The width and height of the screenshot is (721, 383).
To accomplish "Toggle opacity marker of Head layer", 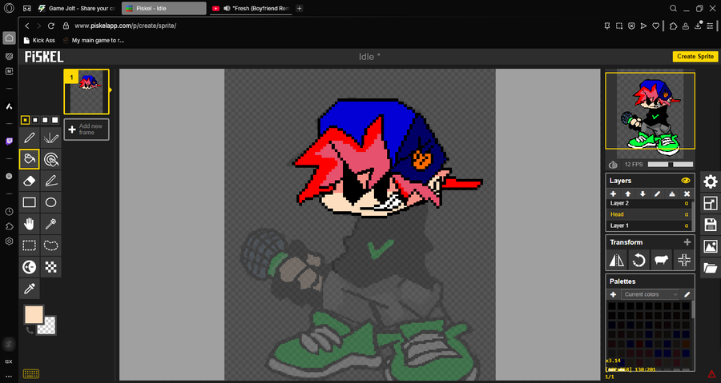I will (687, 214).
